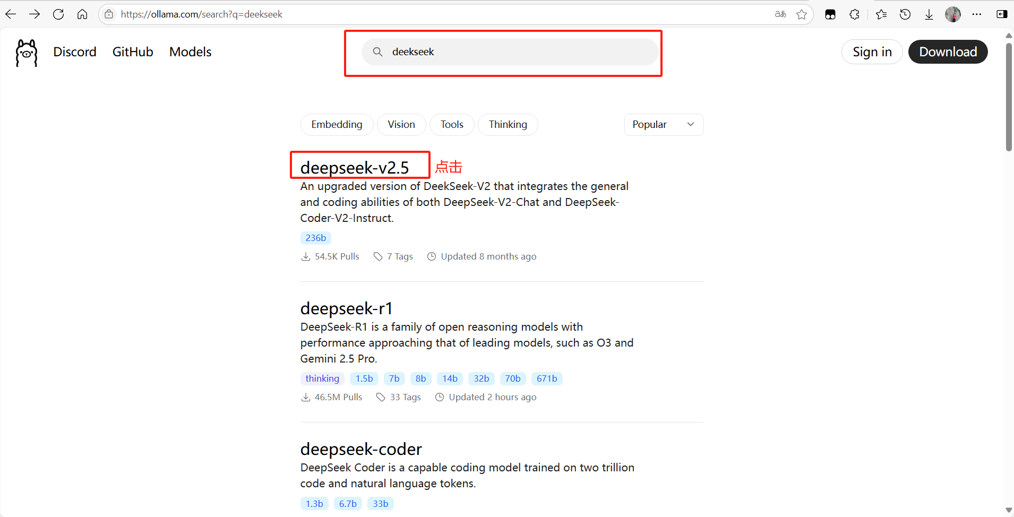
Task: Focus the deekseek search field
Action: coord(510,52)
